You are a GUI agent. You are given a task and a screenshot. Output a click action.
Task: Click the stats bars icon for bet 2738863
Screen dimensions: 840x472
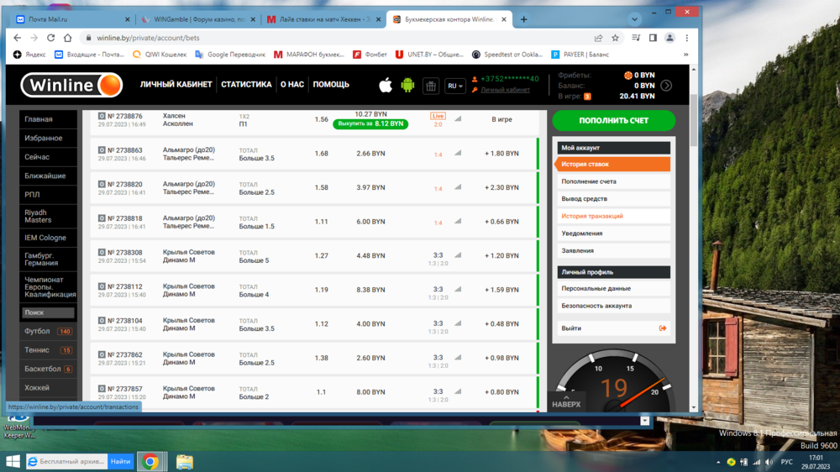pyautogui.click(x=458, y=154)
